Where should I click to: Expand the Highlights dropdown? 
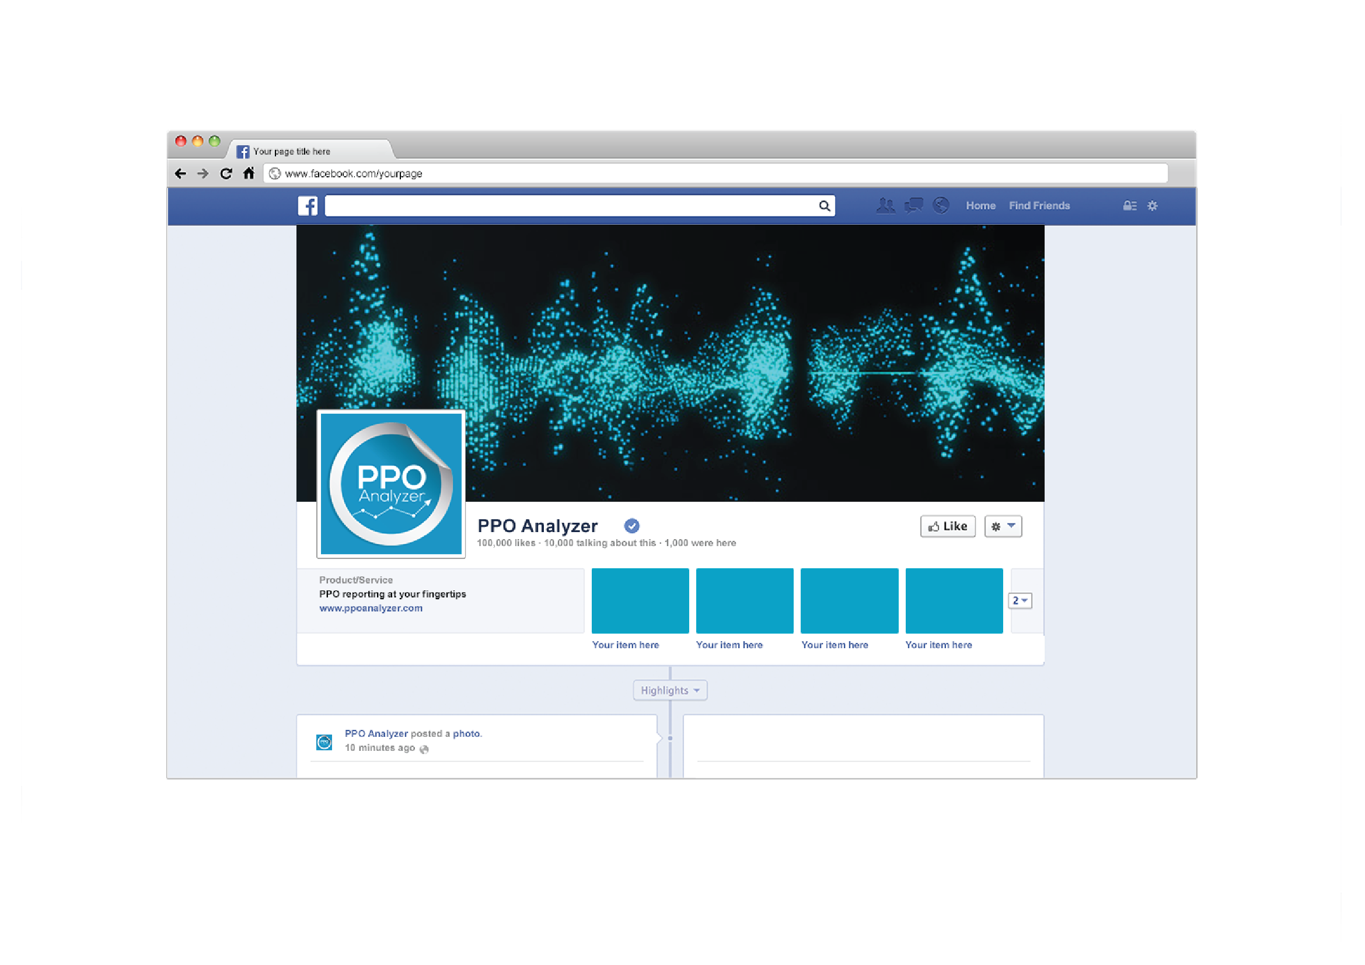pyautogui.click(x=670, y=690)
